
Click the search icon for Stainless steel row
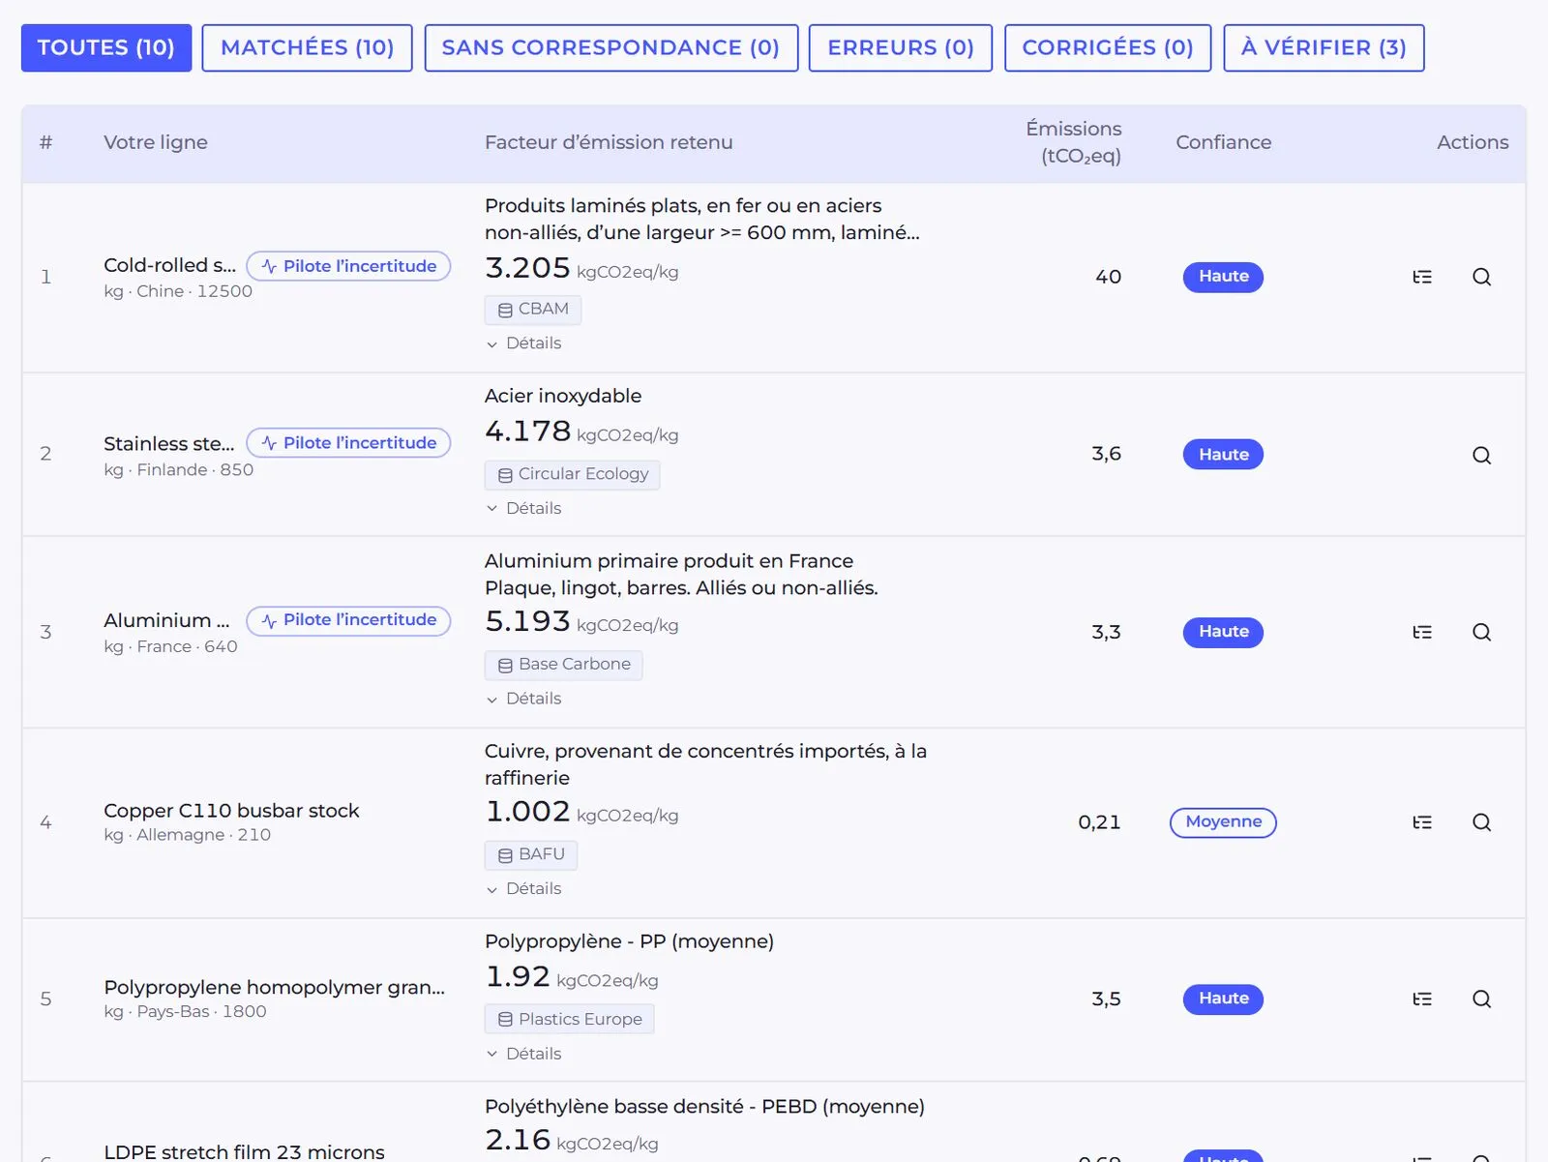(x=1481, y=455)
